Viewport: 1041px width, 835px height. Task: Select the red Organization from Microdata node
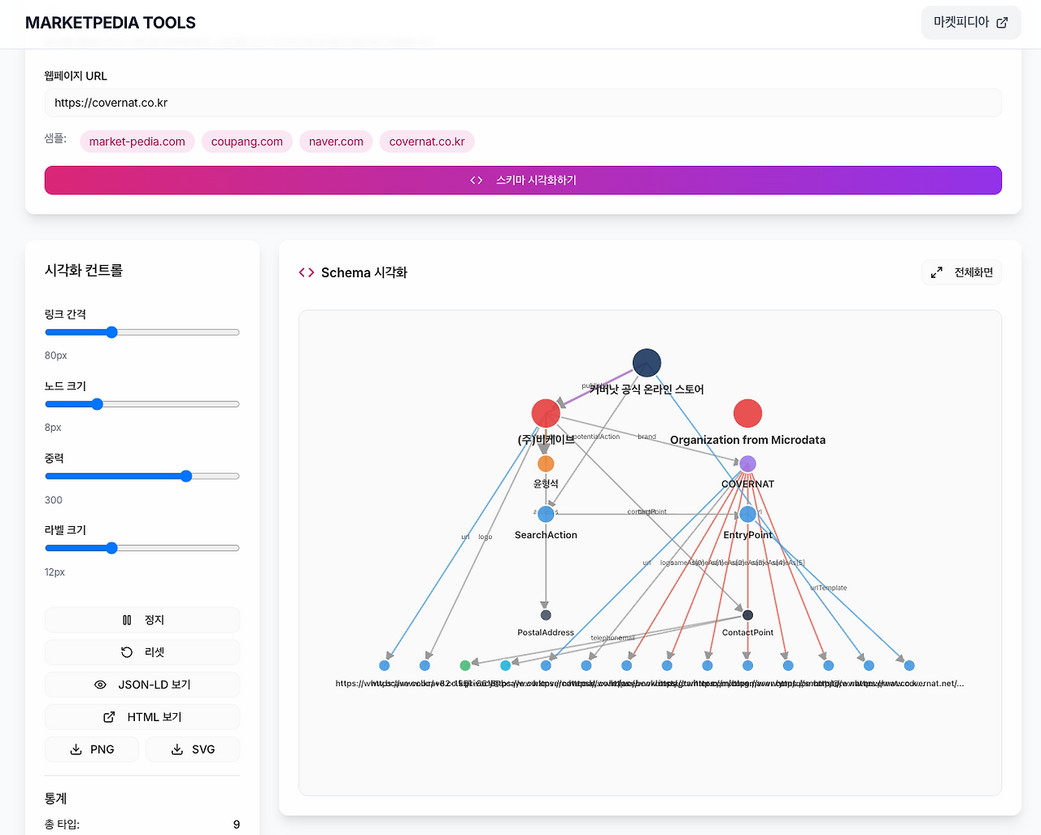coord(747,413)
